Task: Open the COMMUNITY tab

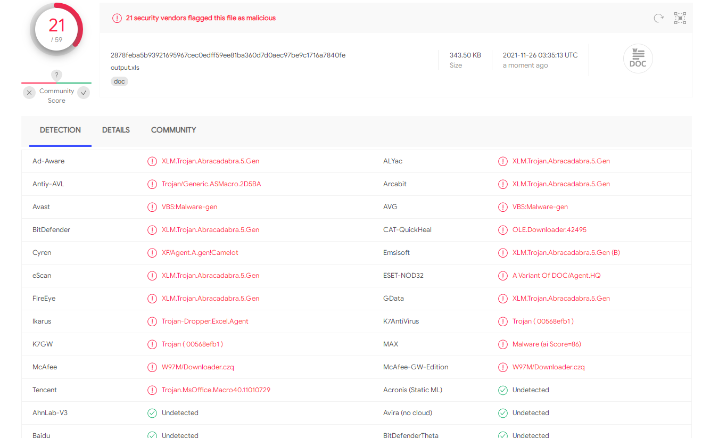Action: (174, 130)
